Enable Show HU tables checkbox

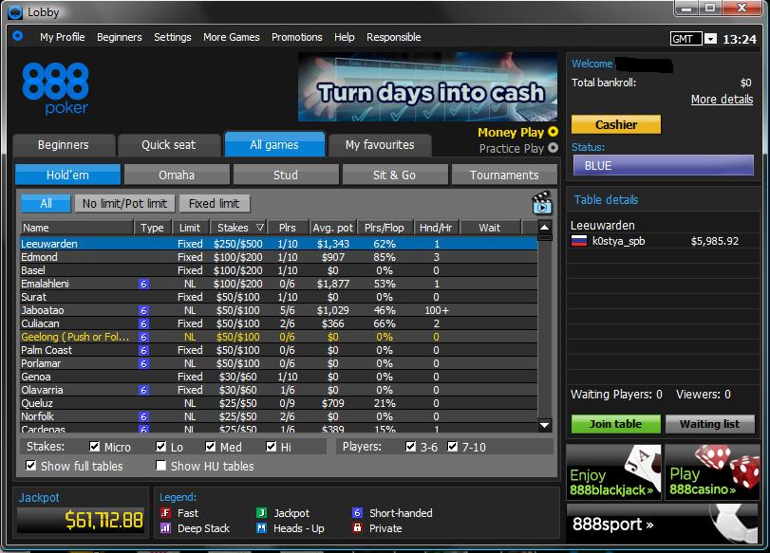[160, 465]
